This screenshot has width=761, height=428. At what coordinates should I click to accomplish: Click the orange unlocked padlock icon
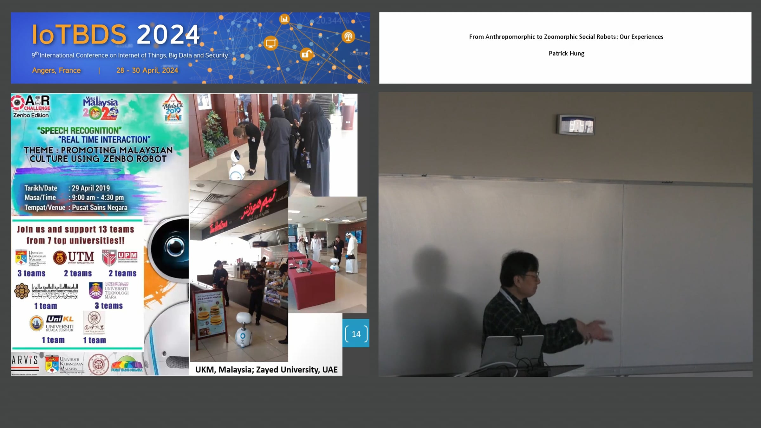click(306, 55)
